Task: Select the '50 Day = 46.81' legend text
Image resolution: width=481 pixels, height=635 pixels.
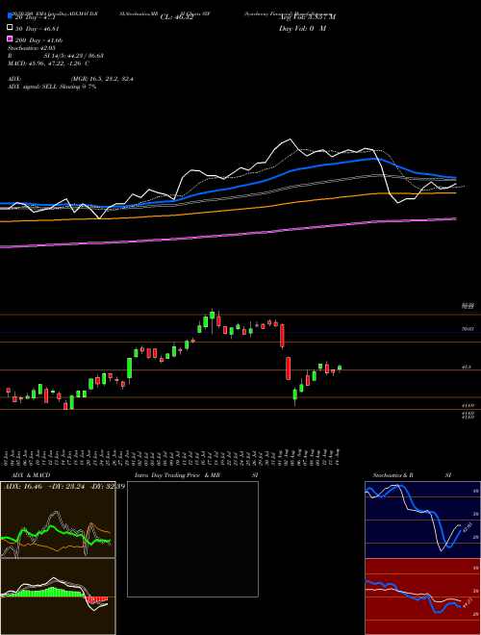Action: click(x=37, y=28)
